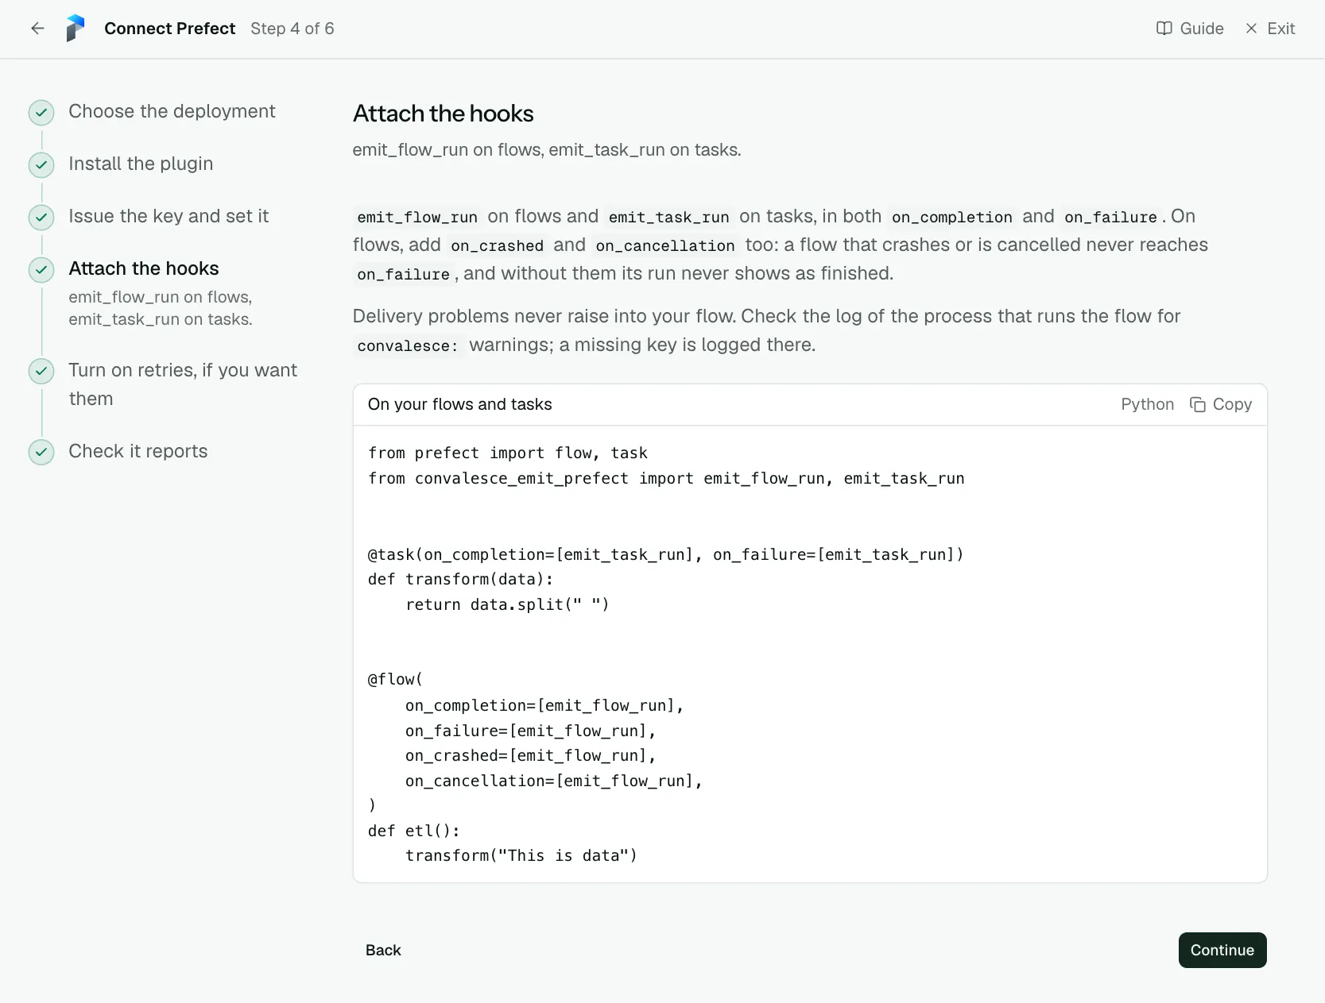Viewport: 1325px width, 1003px height.
Task: Click the Python language label
Action: click(x=1147, y=404)
